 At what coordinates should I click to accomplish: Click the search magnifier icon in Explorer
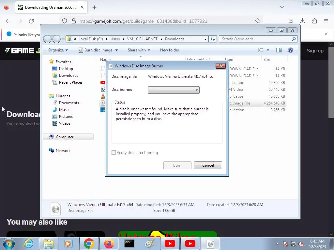click(294, 39)
